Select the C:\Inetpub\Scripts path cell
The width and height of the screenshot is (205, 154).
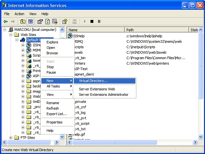(141, 47)
